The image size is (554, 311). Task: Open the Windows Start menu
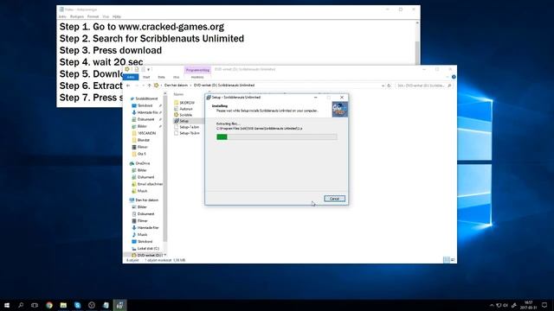[x=7, y=305]
